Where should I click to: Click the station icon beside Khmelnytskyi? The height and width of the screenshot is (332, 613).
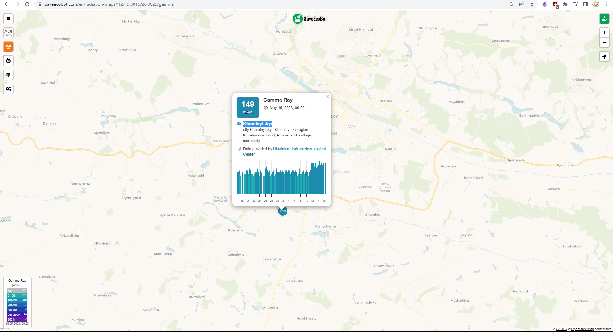(239, 124)
